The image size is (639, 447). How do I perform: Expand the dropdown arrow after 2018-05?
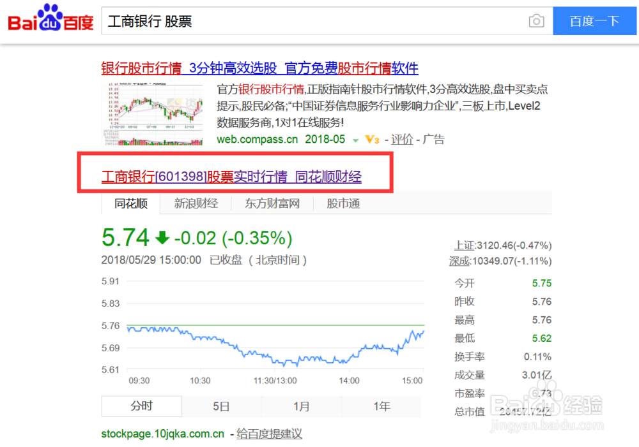pyautogui.click(x=355, y=140)
